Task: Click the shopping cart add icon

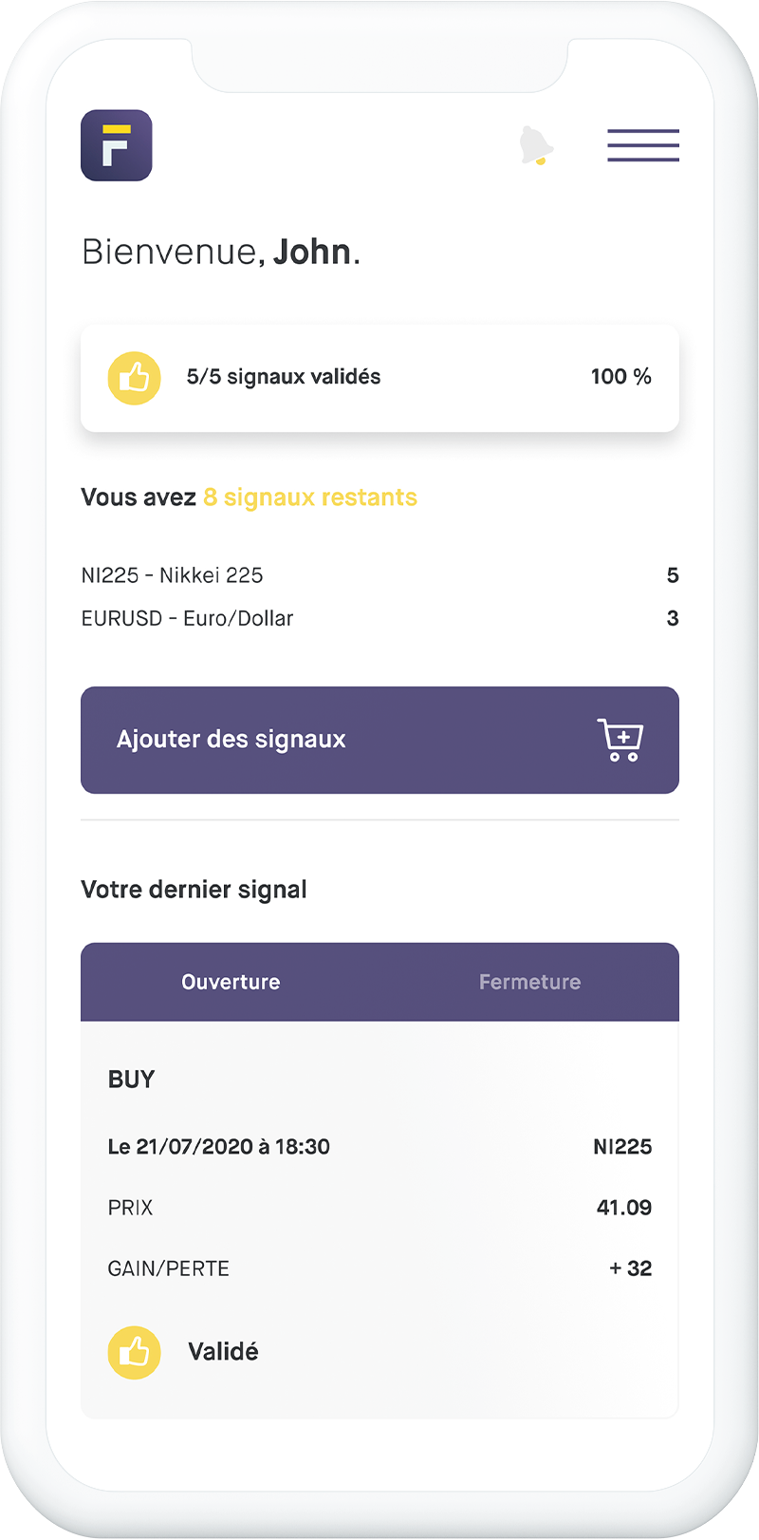Action: (620, 740)
